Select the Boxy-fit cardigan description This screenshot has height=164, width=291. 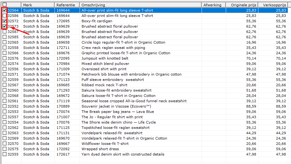click(x=97, y=21)
